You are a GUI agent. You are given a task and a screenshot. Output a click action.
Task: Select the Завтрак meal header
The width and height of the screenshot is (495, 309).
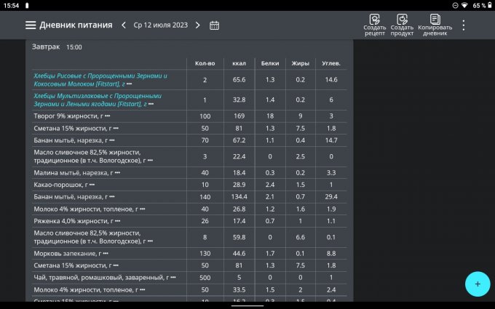point(47,47)
